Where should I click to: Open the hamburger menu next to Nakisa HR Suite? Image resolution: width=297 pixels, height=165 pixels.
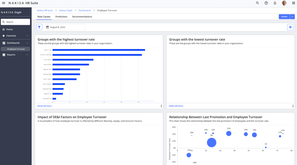pyautogui.click(x=4, y=3)
